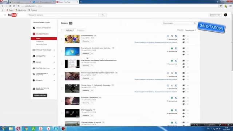Click the browser back arrow

point(3,6)
